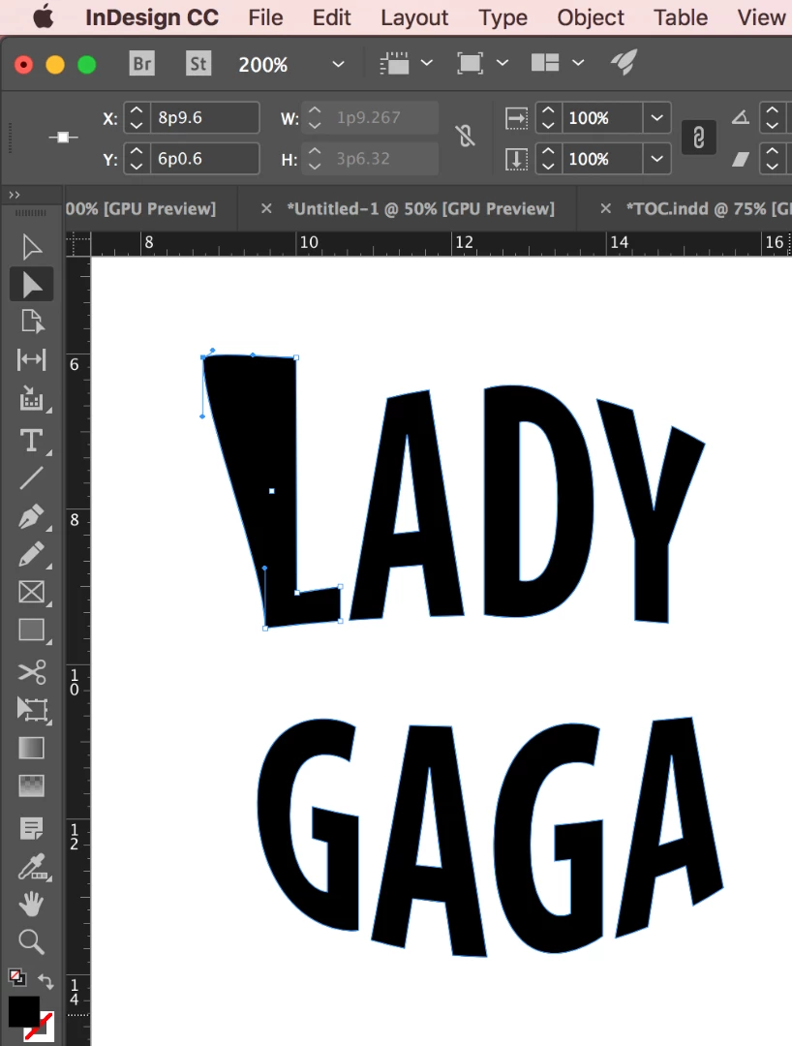Select the Line tool

[x=31, y=478]
